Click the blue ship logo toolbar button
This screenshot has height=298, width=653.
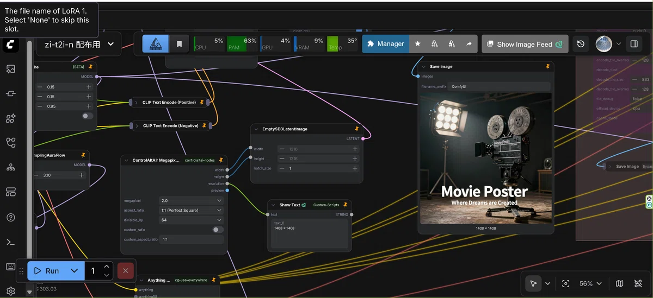click(156, 44)
